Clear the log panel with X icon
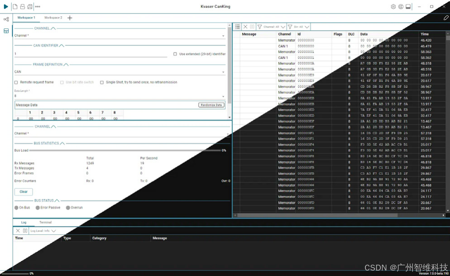Viewport: 450px width, 276px height. [x=18, y=231]
